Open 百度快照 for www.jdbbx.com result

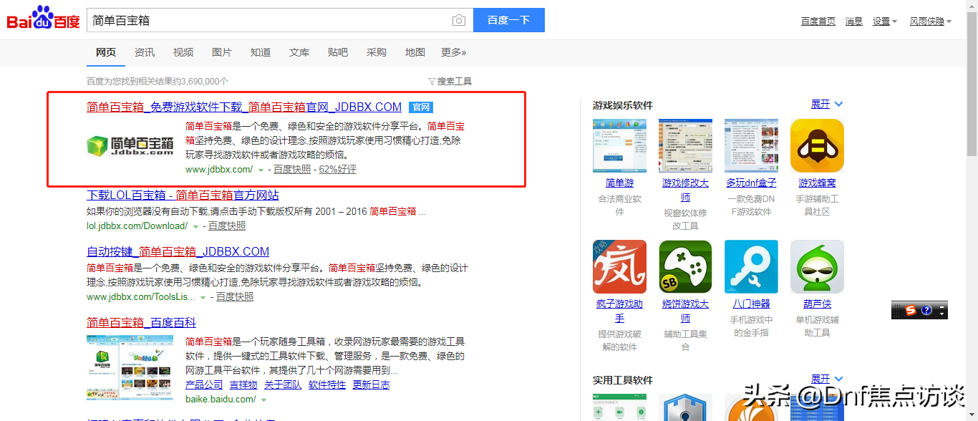292,170
